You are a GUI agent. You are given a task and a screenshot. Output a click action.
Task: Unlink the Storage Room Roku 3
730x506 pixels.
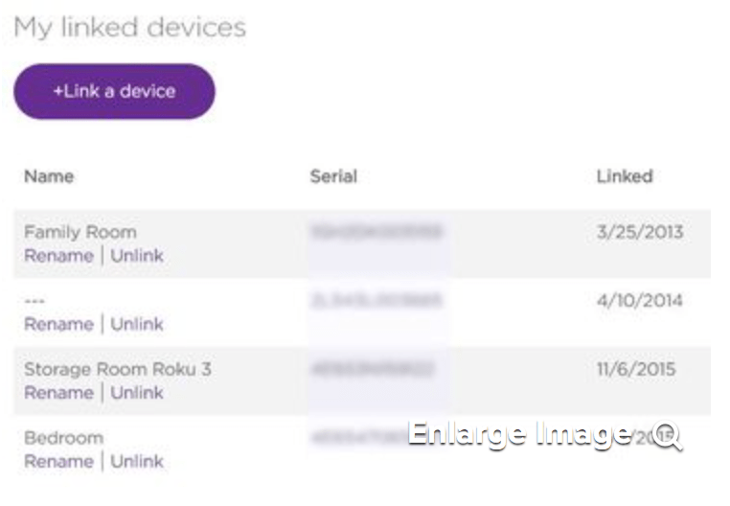point(137,393)
